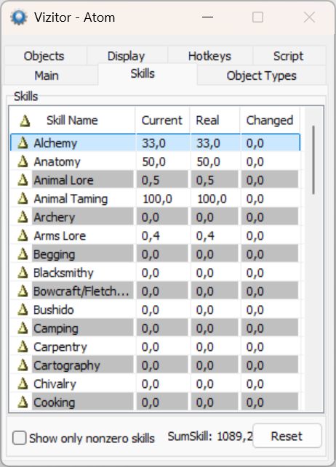Switch to the Objects tab
The height and width of the screenshot is (467, 336).
point(44,56)
